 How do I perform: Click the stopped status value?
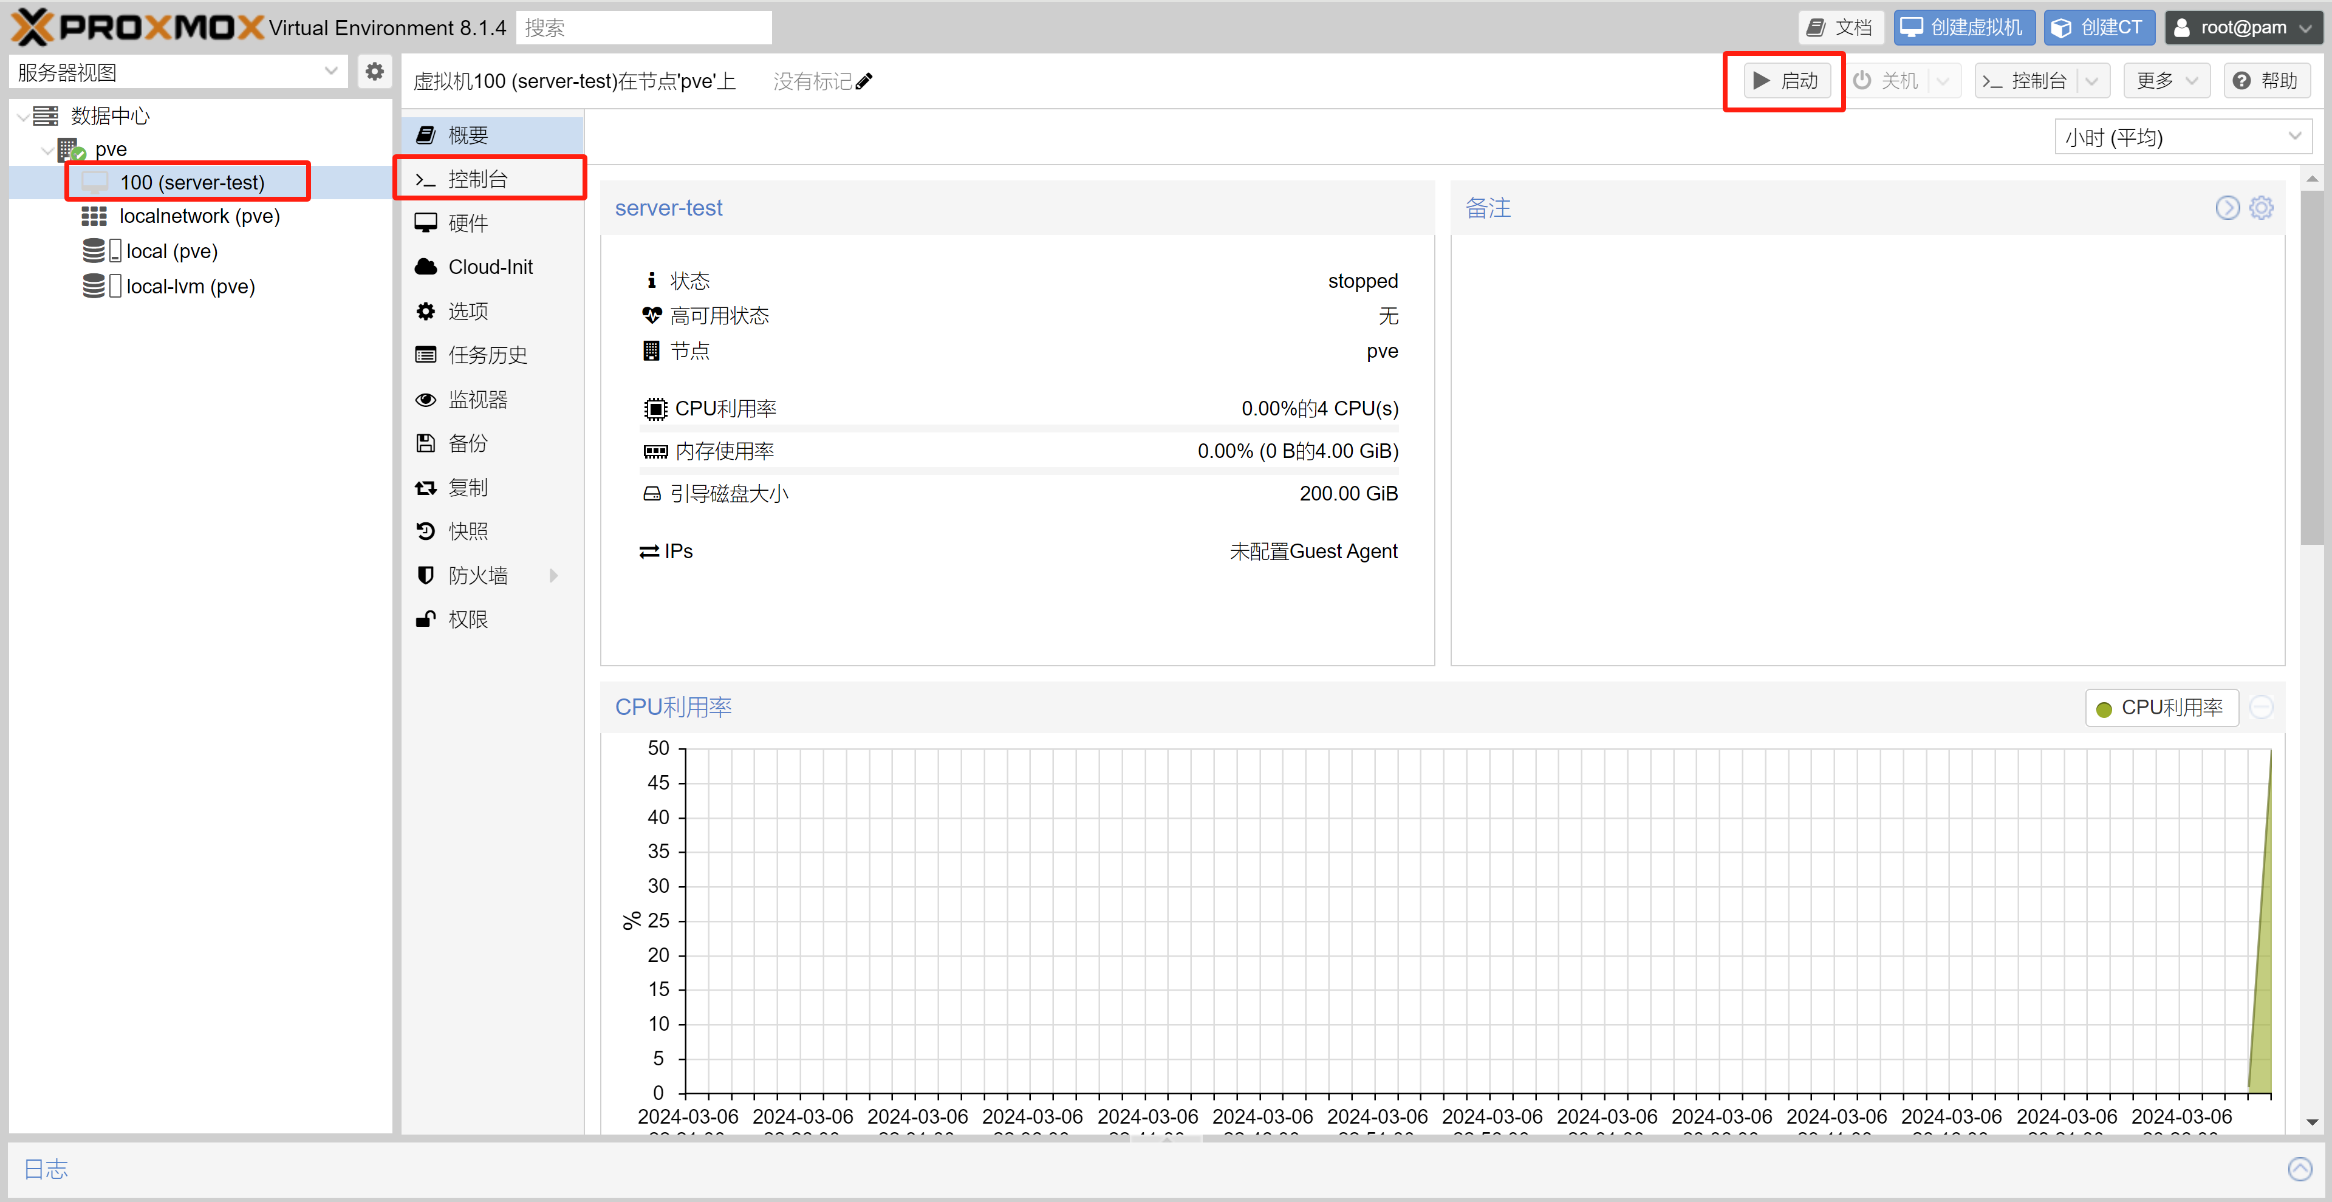pos(1363,281)
